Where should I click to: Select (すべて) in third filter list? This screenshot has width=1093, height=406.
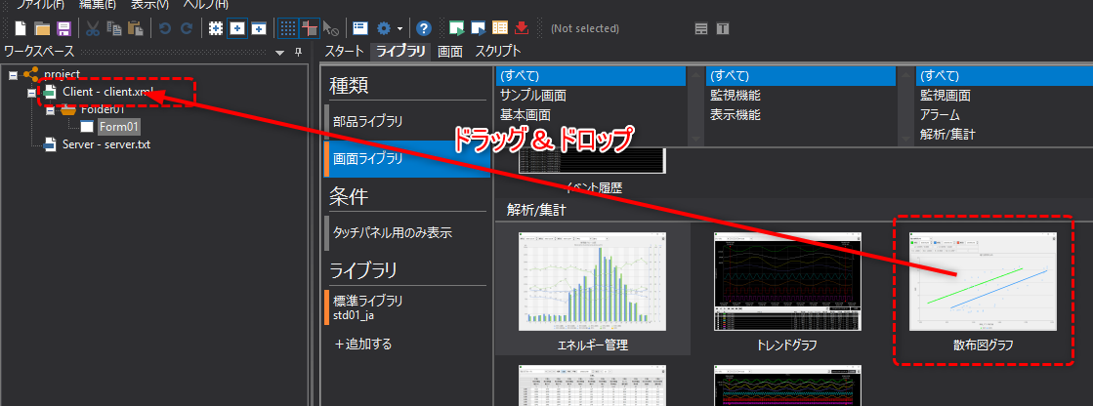(x=1002, y=76)
